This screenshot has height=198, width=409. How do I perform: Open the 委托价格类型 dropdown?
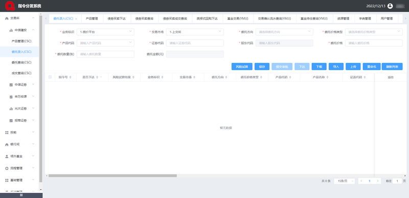(374, 32)
